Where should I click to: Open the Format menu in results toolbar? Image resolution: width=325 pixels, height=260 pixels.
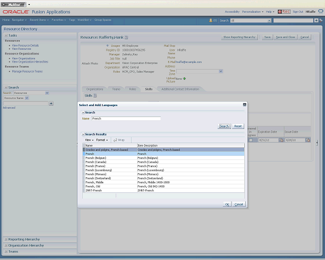coord(102,140)
